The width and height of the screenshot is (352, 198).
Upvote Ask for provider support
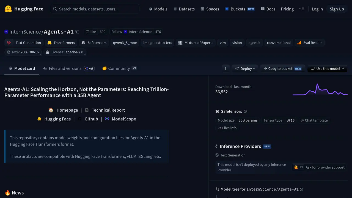(x=298, y=167)
